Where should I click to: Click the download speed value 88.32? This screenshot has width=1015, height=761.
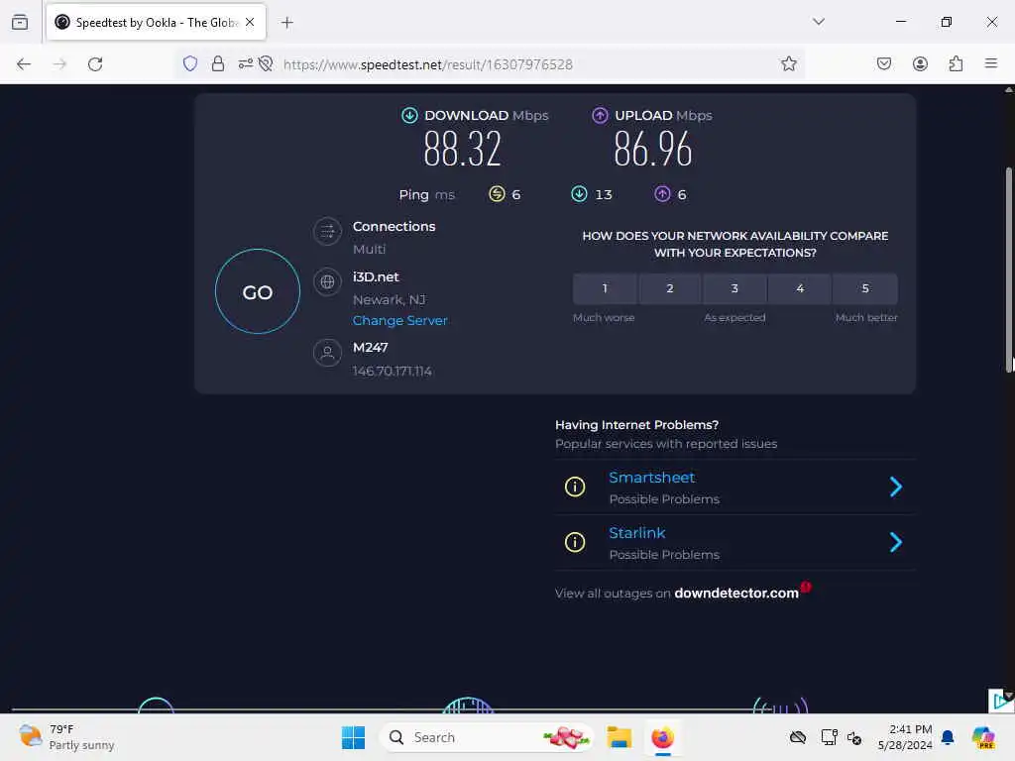(x=462, y=149)
